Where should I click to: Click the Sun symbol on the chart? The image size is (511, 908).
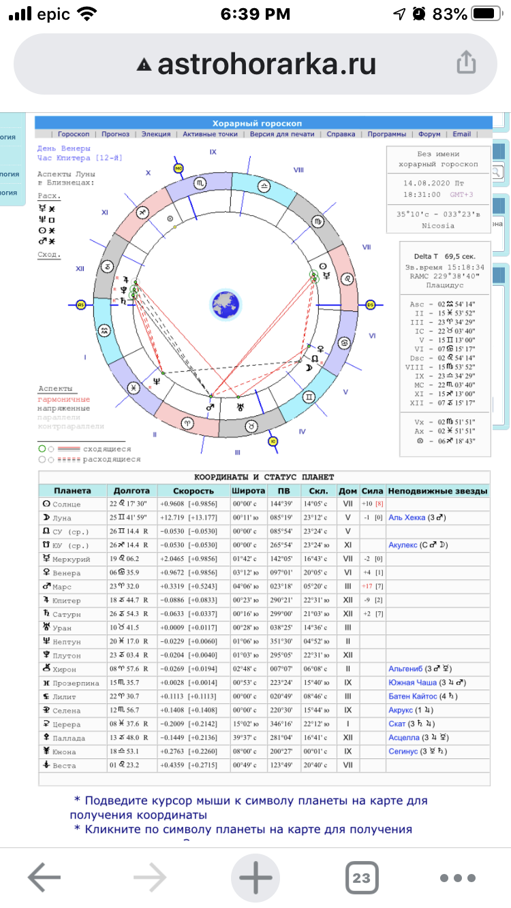click(x=322, y=267)
